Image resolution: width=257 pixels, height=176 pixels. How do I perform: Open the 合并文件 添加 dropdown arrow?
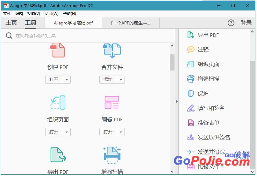[121, 80]
